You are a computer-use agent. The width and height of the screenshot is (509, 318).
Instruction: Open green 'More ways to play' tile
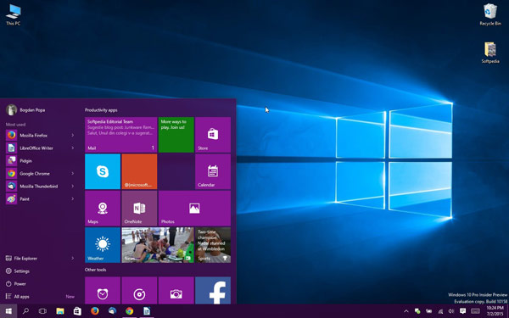coord(176,135)
